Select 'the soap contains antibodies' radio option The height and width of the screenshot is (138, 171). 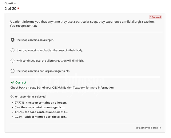13,50
